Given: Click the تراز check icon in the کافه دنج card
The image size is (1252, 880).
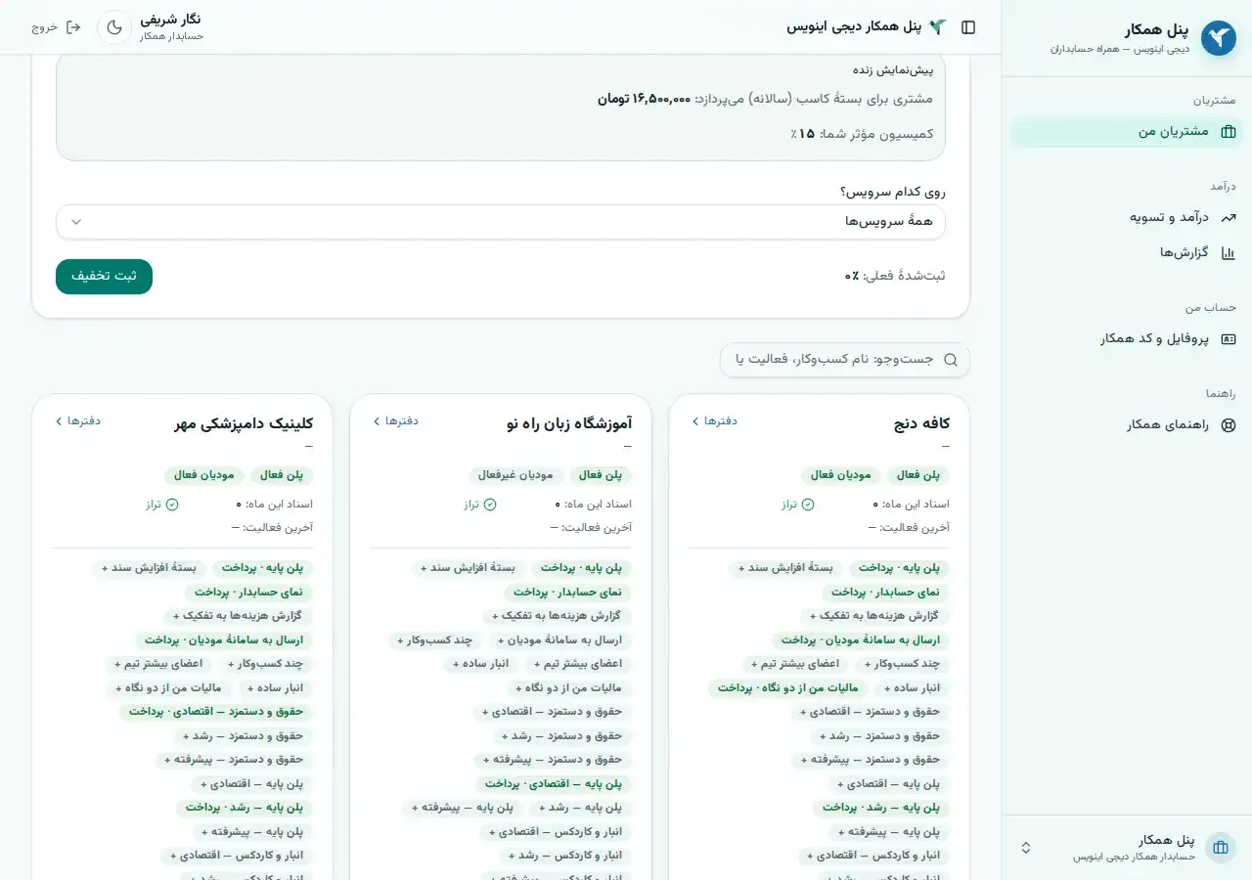Looking at the screenshot, I should coord(808,505).
